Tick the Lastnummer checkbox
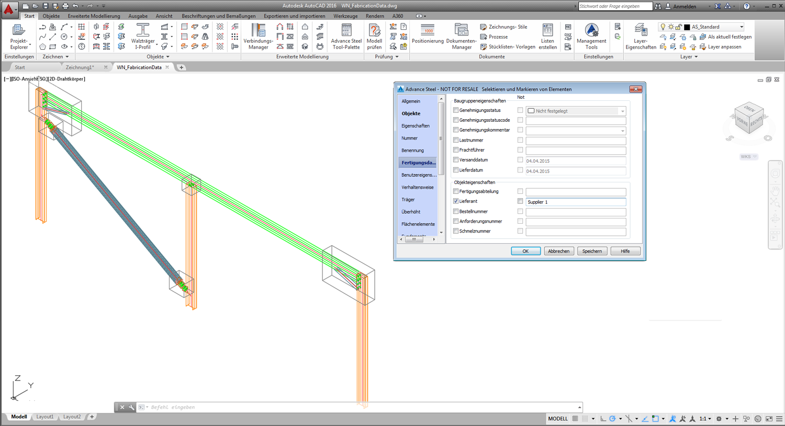Screen dimensions: 785x426 click(456, 140)
